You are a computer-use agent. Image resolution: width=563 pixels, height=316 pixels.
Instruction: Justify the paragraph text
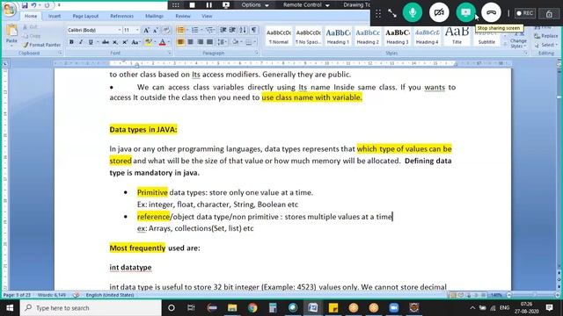[209, 42]
